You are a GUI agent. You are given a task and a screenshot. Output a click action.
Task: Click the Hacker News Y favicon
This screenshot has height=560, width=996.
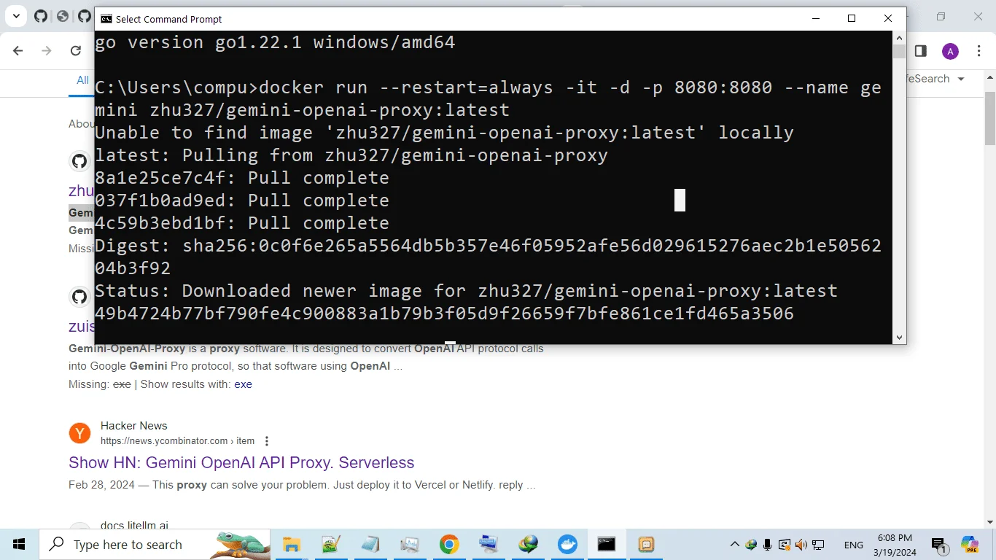click(79, 433)
